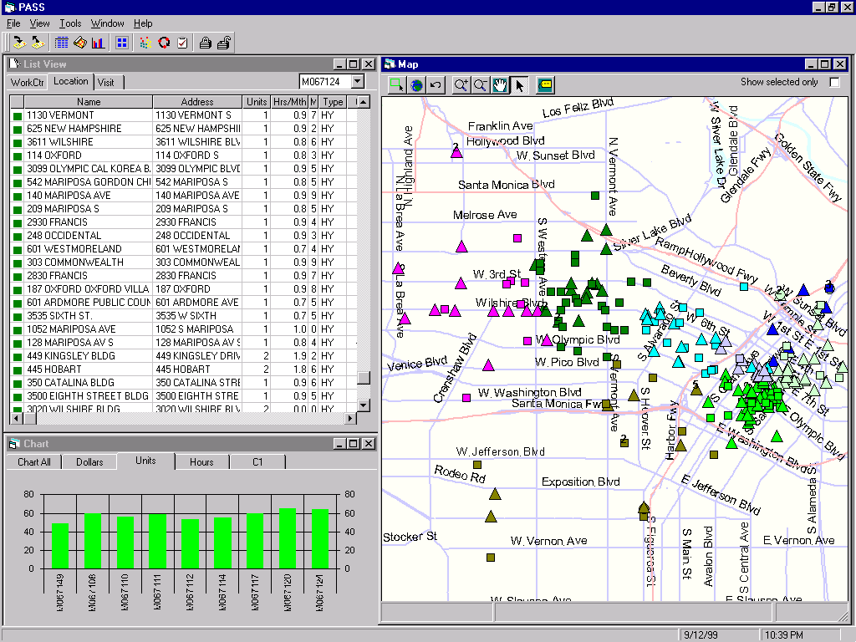Open the rolled map view toolbar icon
The width and height of the screenshot is (856, 642).
coord(80,43)
